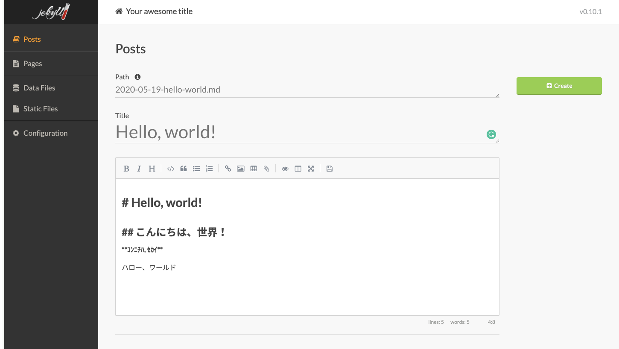Toggle preview mode with the eye icon
The width and height of the screenshot is (619, 349).
(x=285, y=169)
